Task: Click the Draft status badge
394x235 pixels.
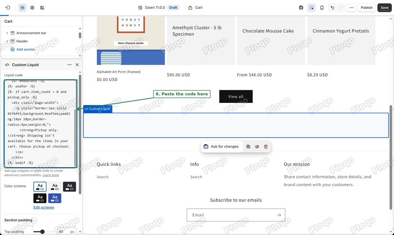Action: (x=173, y=8)
